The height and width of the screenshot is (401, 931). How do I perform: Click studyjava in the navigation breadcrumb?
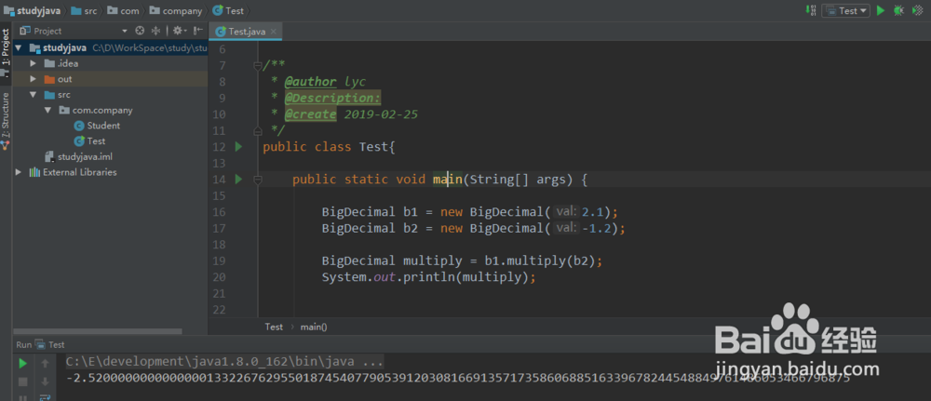pos(32,10)
